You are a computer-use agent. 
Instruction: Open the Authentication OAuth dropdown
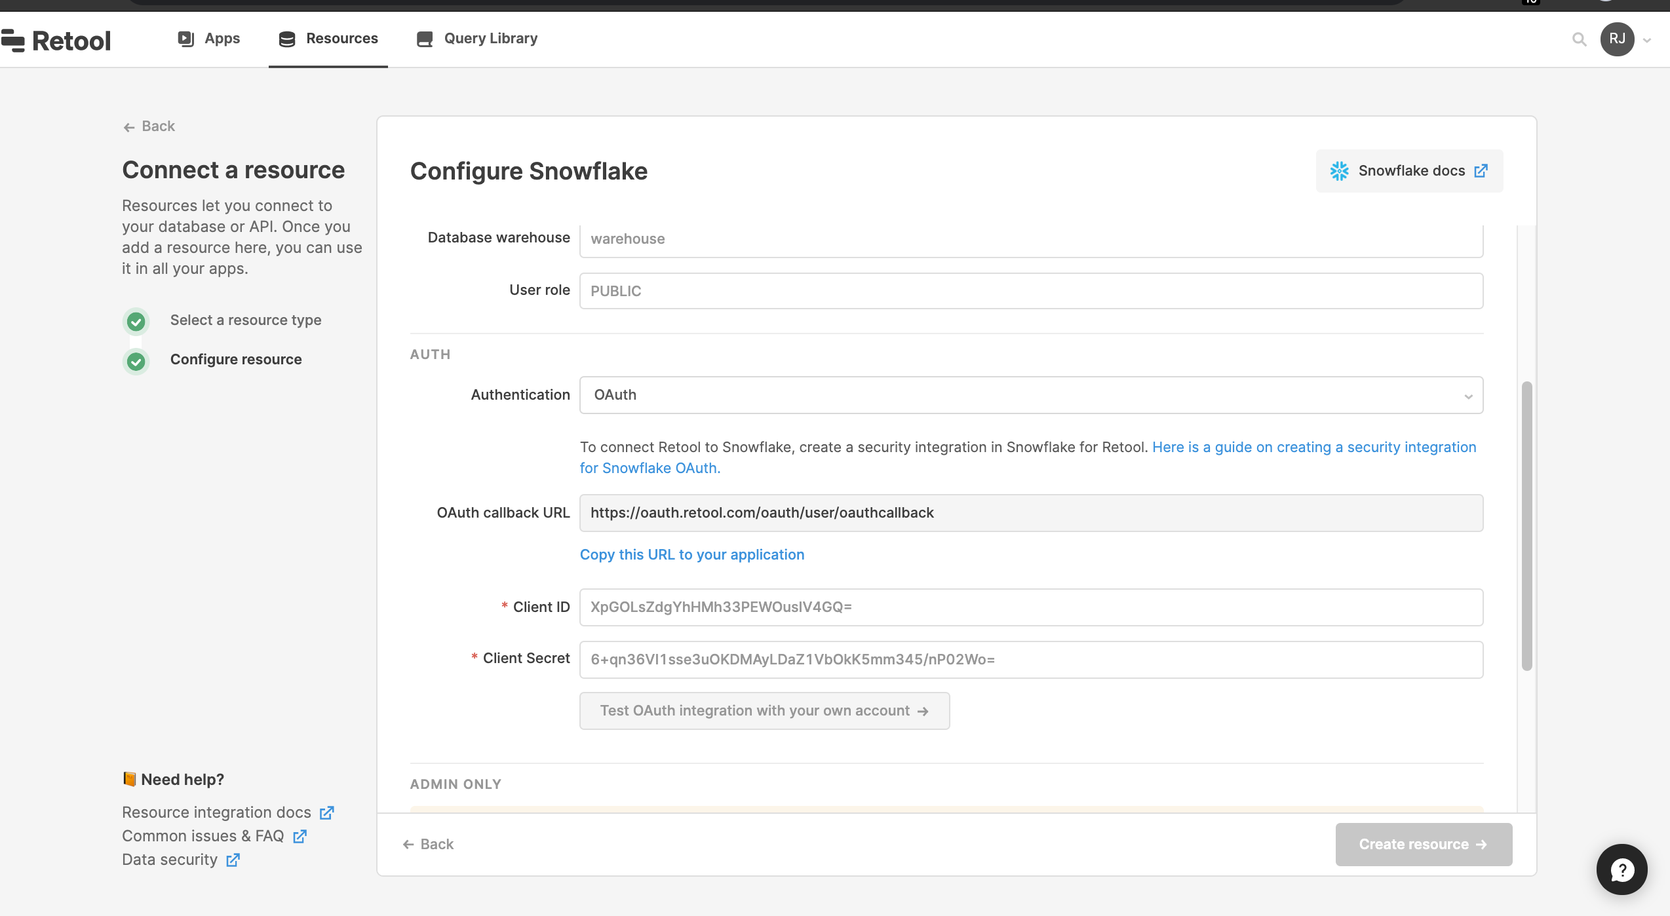pos(1031,395)
